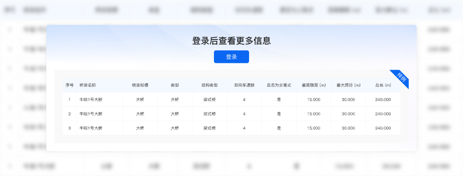Select the 是否为分离式 column header
This screenshot has height=176, width=463.
point(279,85)
